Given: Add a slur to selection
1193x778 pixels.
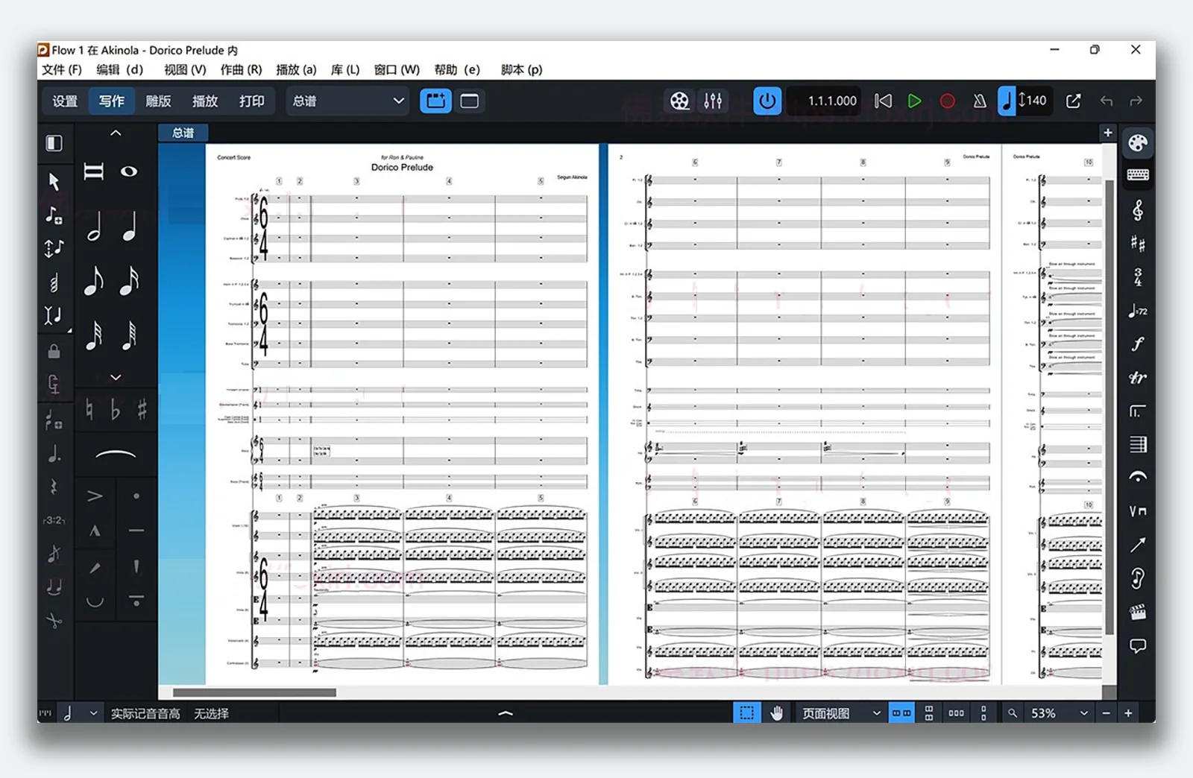Looking at the screenshot, I should tap(116, 453).
